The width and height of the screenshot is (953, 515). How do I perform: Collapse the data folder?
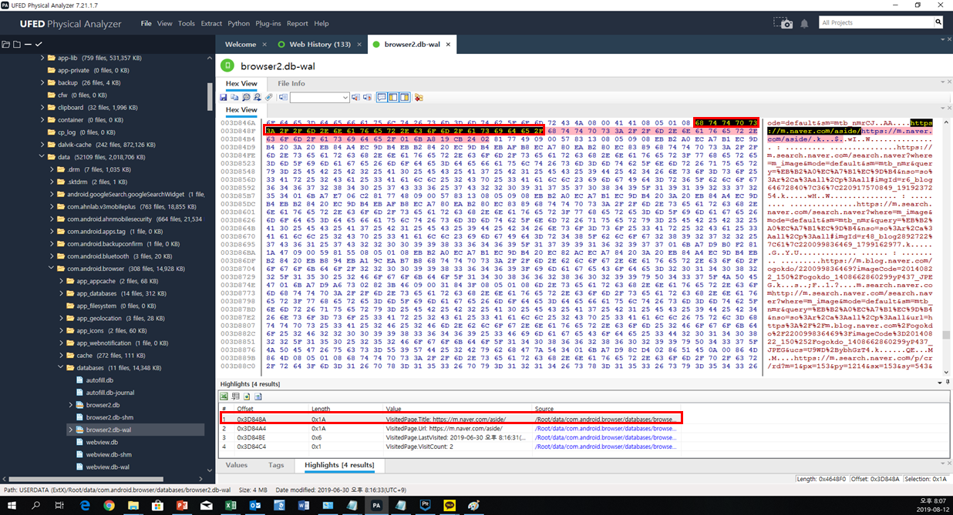[x=43, y=157]
